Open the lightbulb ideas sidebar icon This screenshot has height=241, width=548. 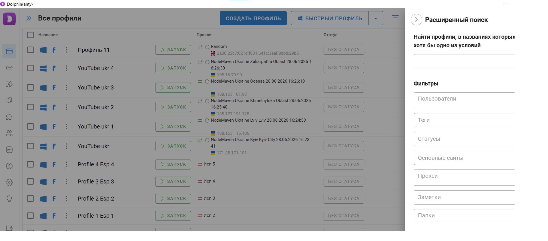tap(9, 199)
